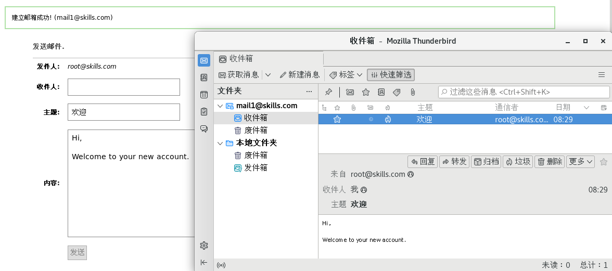612x271 pixels.
Task: Click the 垃圾 junk button
Action: tap(518, 161)
